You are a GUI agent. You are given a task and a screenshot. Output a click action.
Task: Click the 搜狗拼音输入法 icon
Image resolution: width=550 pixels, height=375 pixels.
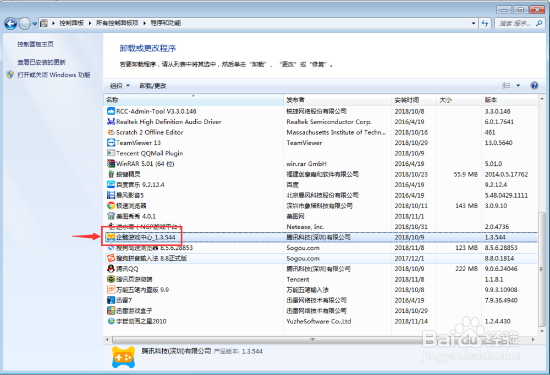(111, 259)
